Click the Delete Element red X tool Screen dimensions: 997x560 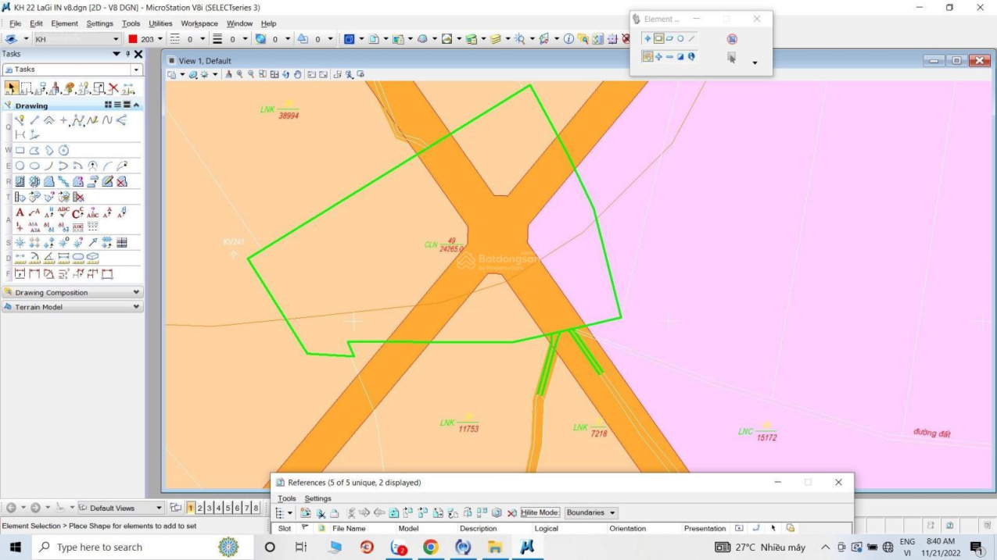click(114, 88)
